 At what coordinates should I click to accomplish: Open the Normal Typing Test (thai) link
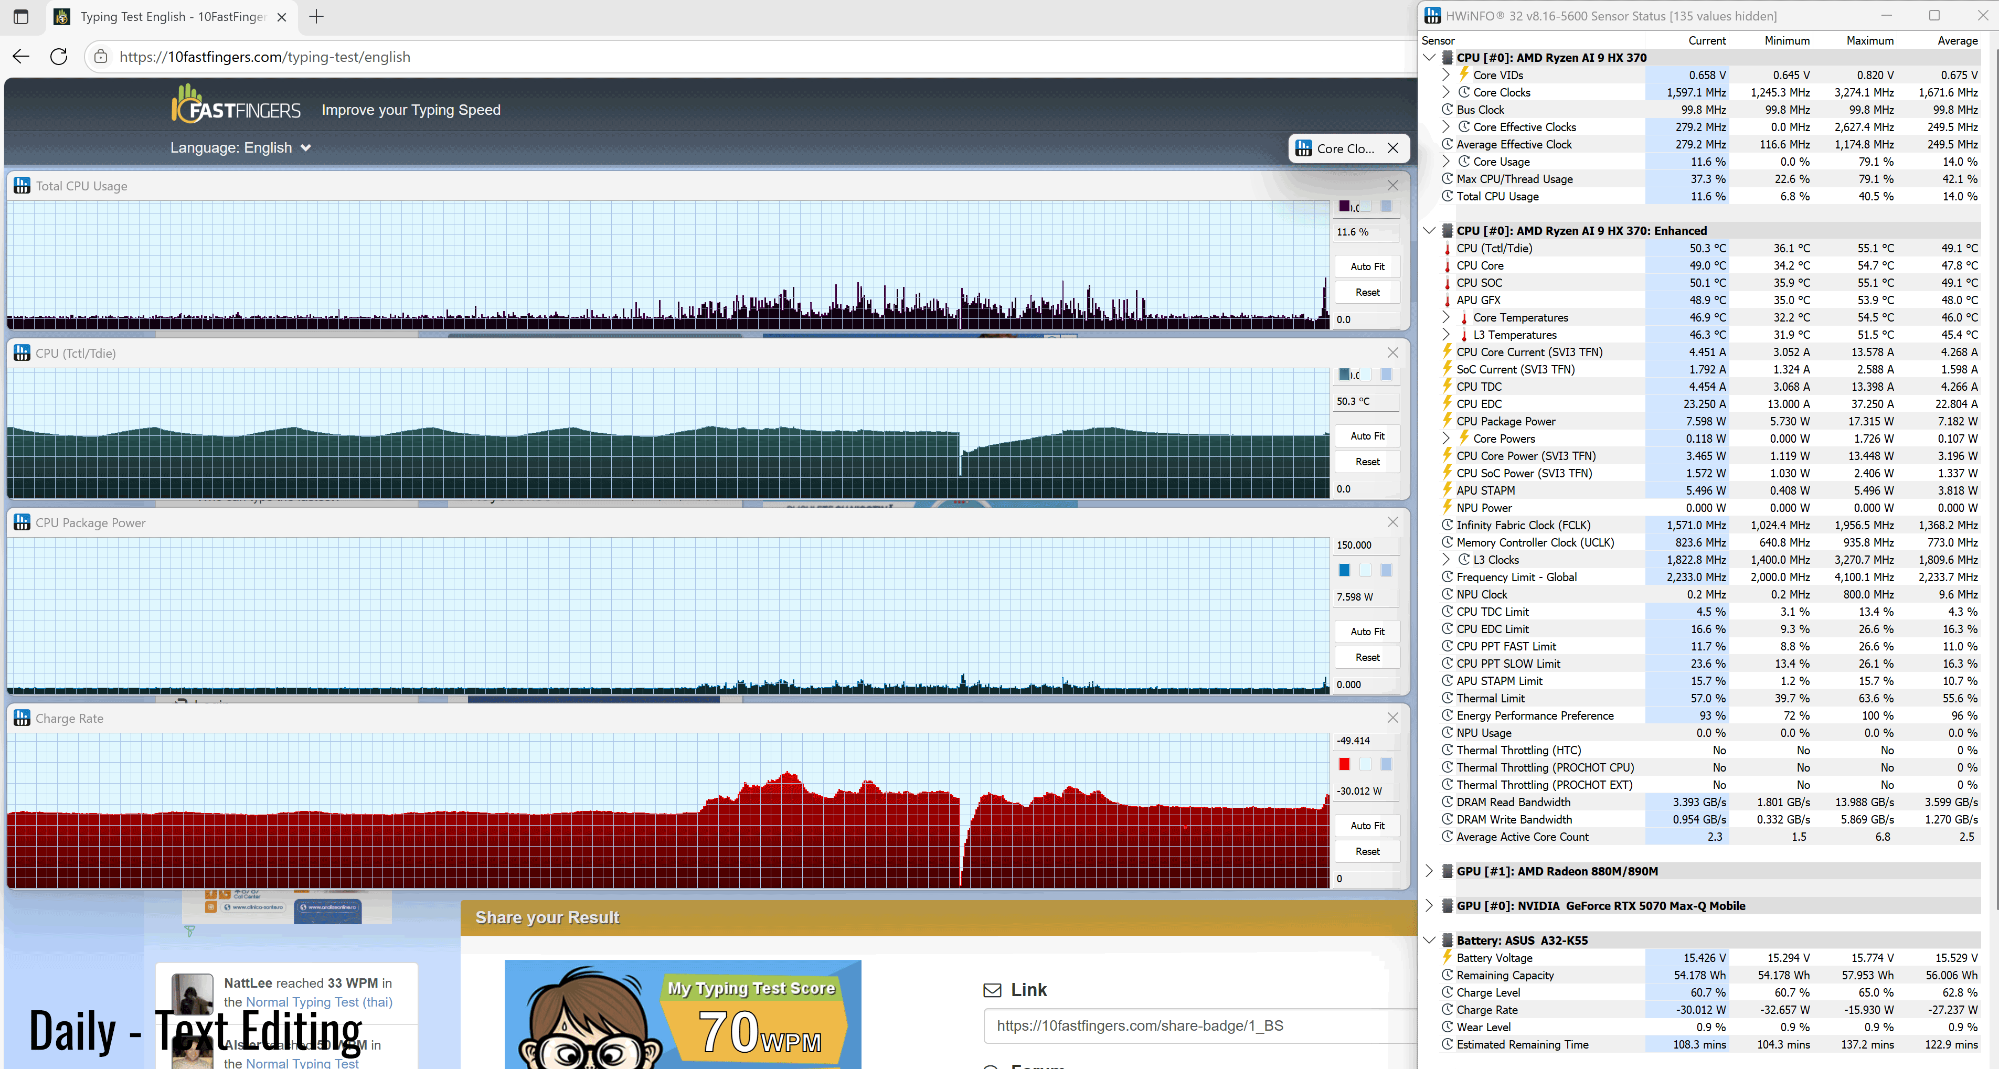pos(319,1001)
